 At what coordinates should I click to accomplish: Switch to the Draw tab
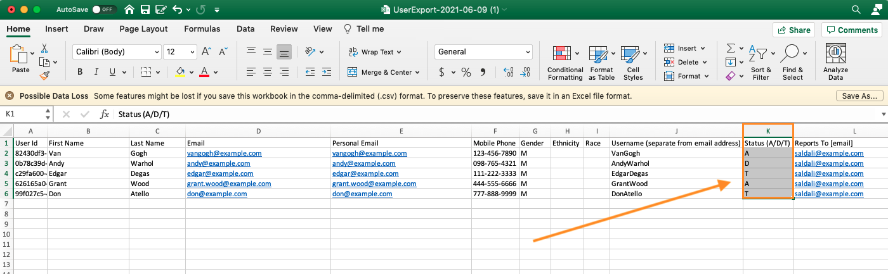tap(93, 29)
